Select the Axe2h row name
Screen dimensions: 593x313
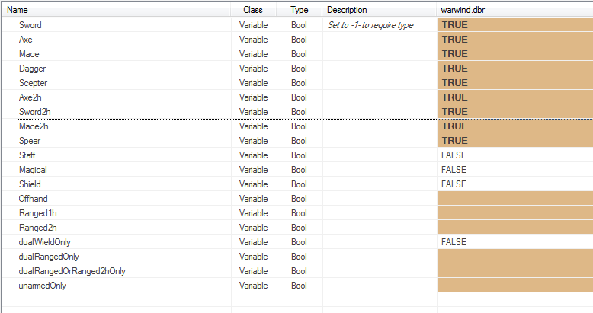(x=30, y=97)
